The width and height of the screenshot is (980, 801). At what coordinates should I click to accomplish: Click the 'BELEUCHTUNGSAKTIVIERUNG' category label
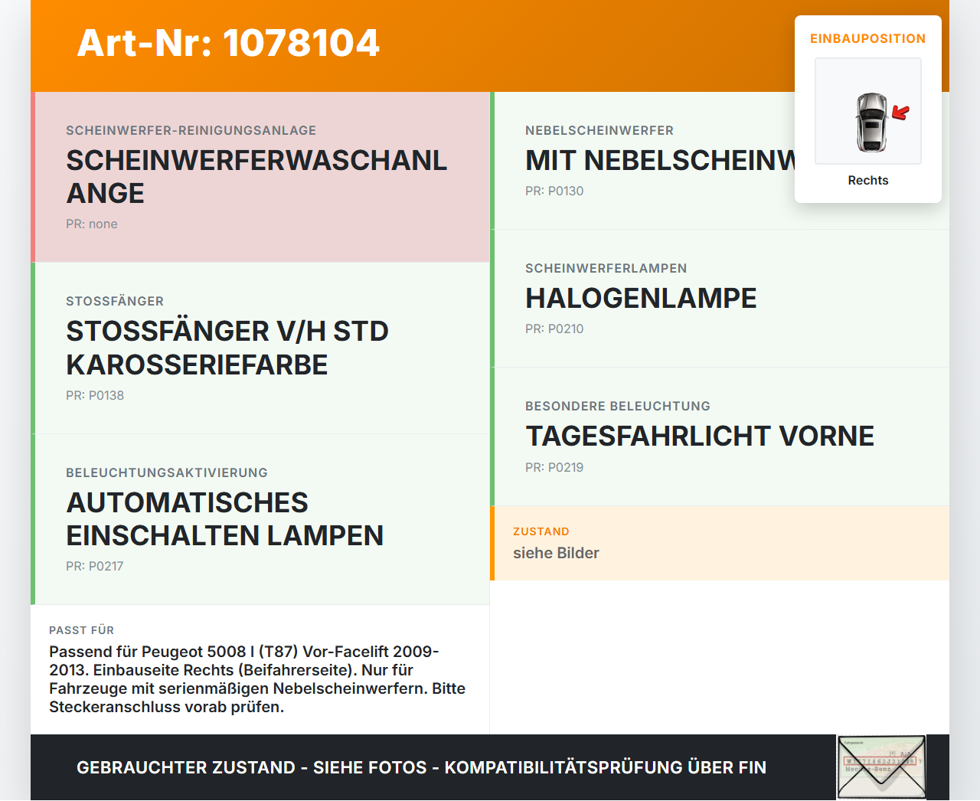click(x=167, y=472)
